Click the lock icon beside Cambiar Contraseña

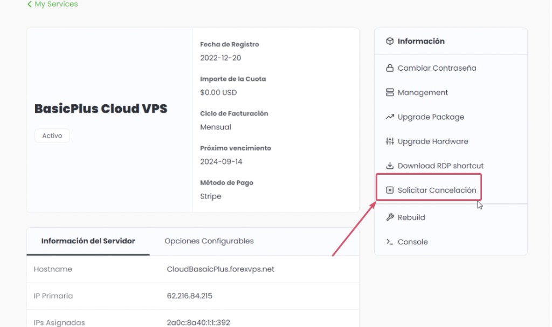click(390, 69)
